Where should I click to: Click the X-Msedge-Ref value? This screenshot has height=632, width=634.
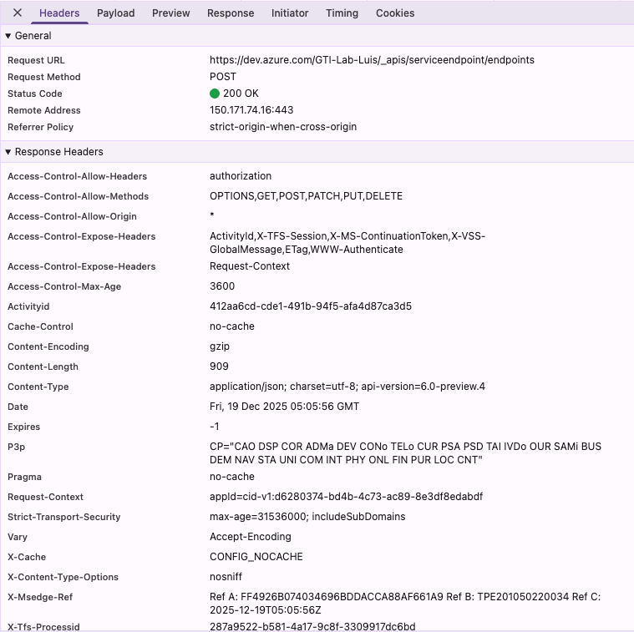pos(405,604)
